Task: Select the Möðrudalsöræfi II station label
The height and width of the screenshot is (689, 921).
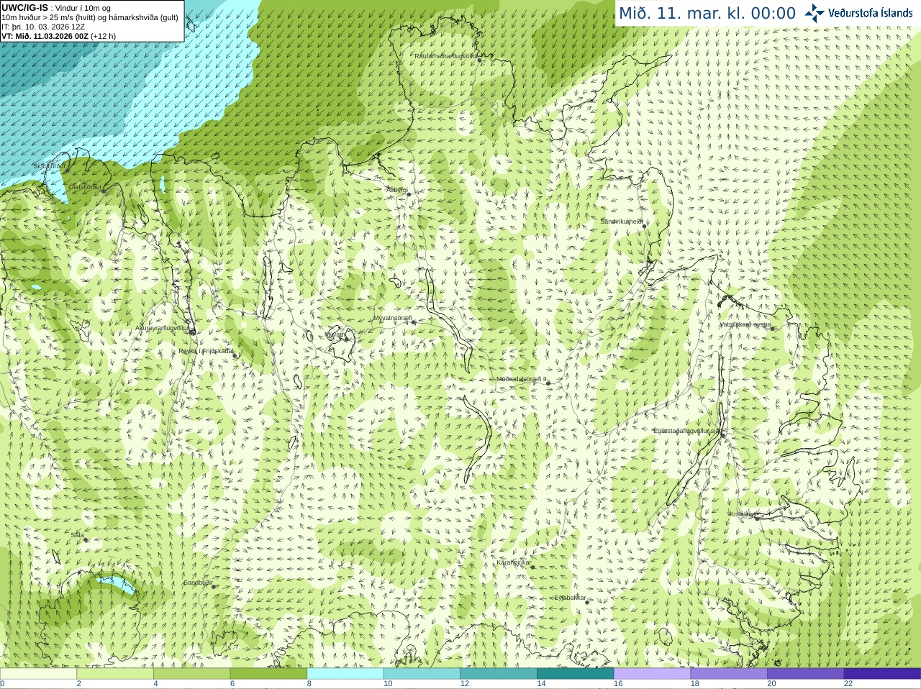Action: pos(522,379)
